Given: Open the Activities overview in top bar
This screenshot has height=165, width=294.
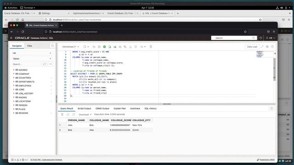Looking at the screenshot, I should (x=11, y=8).
